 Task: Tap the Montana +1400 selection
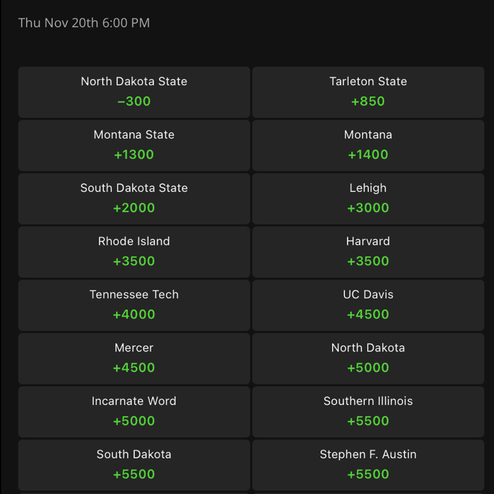pyautogui.click(x=368, y=145)
